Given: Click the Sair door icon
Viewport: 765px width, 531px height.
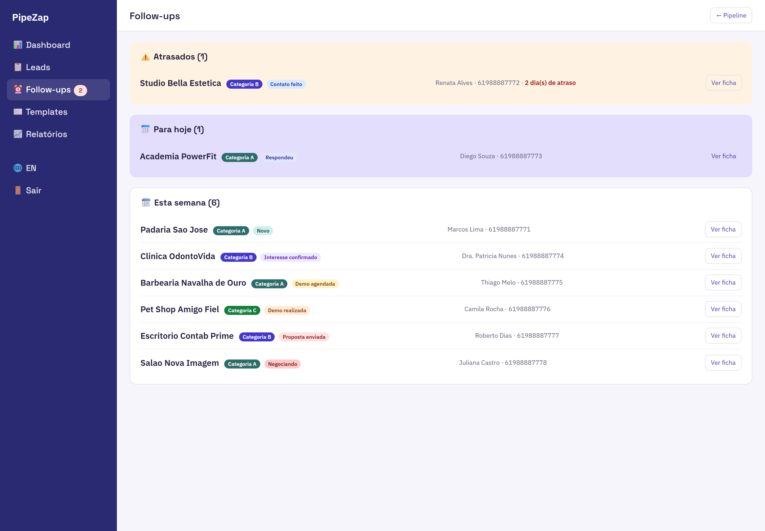Looking at the screenshot, I should (x=18, y=190).
